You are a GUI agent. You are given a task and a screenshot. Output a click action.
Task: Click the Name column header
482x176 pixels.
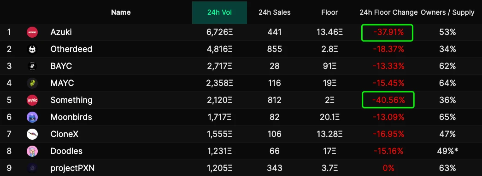pos(121,12)
